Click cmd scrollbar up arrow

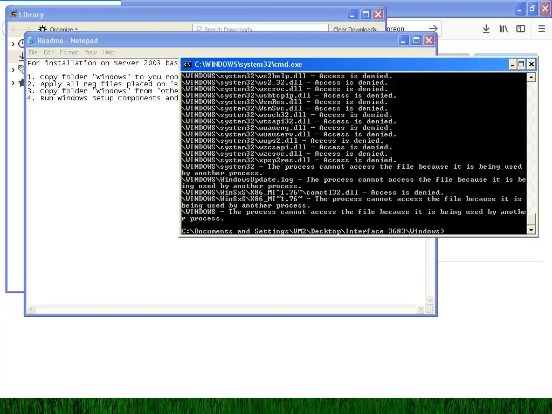tap(531, 77)
